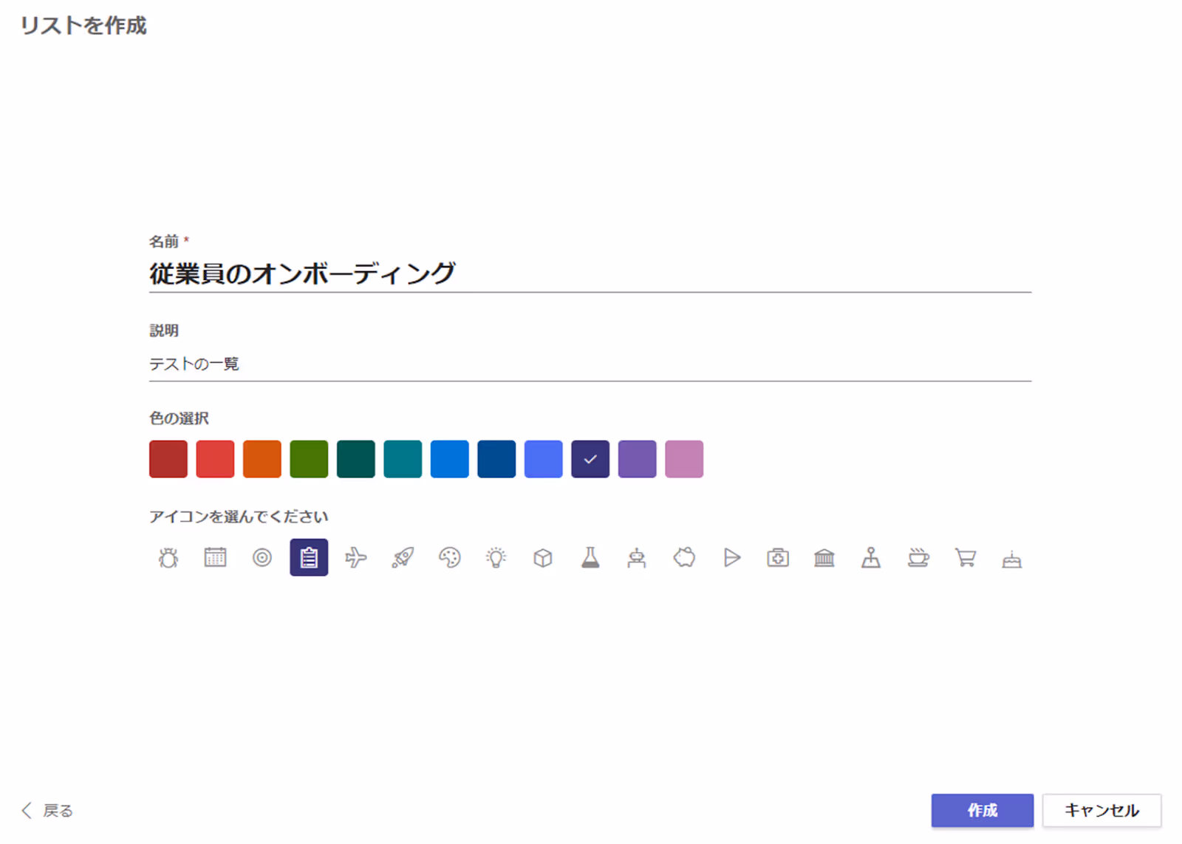1182x844 pixels.
Task: Select the bright blue color swatch
Action: point(450,459)
